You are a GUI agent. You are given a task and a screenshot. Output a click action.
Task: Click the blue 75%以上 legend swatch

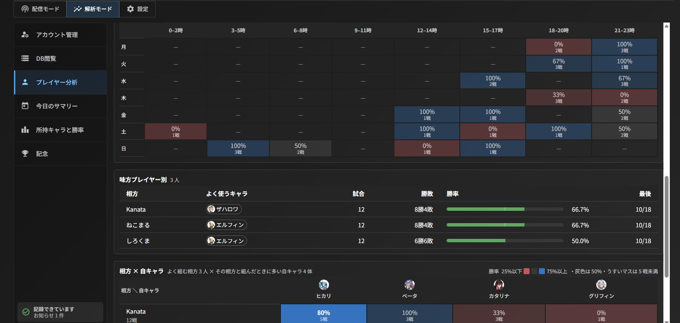coord(542,271)
